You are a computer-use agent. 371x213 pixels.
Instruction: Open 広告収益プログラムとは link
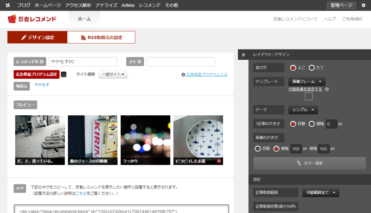206,75
